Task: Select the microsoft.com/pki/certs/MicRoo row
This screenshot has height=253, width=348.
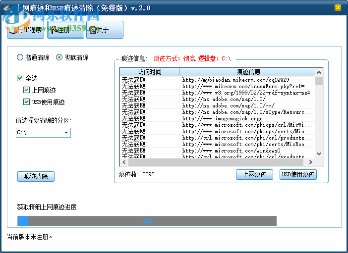Action: 217,144
